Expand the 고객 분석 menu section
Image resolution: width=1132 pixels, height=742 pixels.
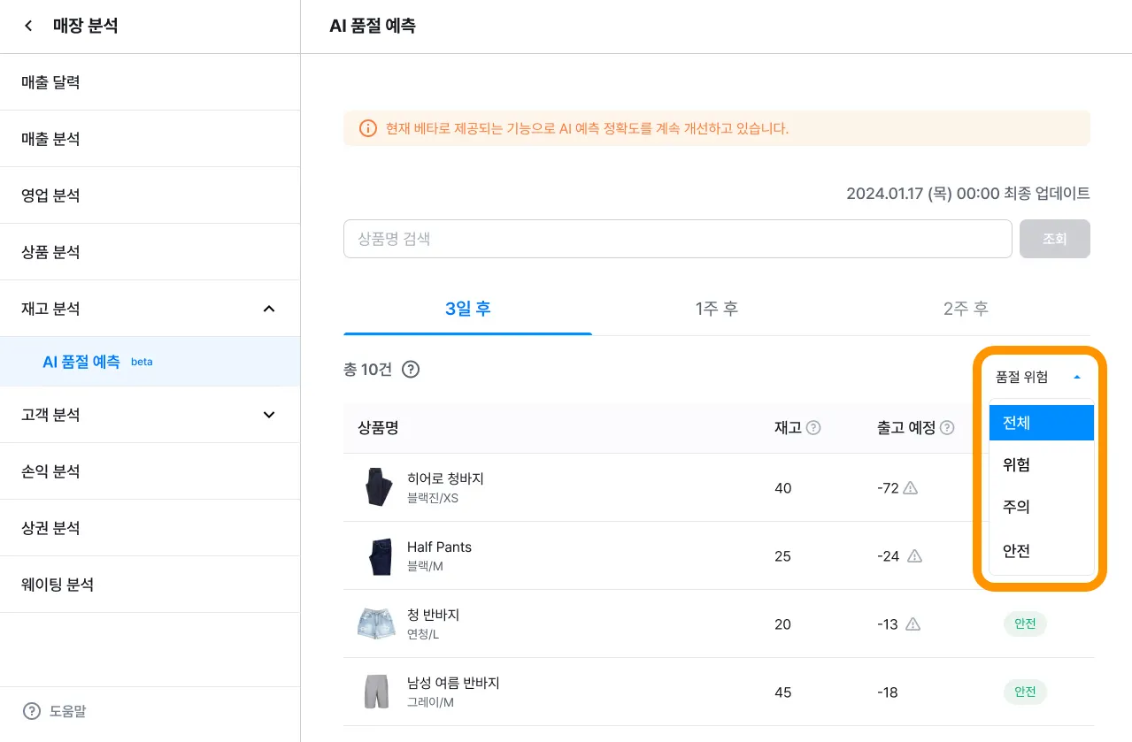(x=269, y=415)
